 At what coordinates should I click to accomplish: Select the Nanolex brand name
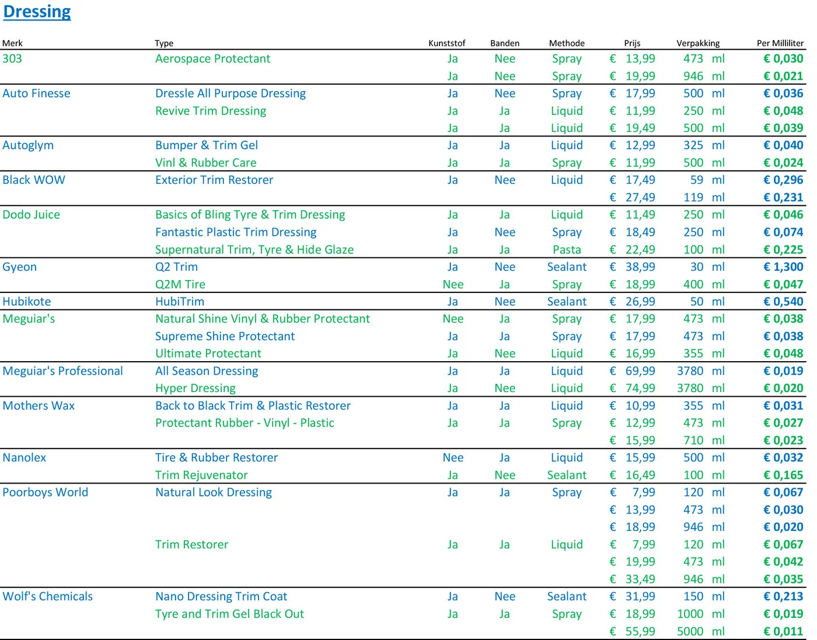[25, 458]
